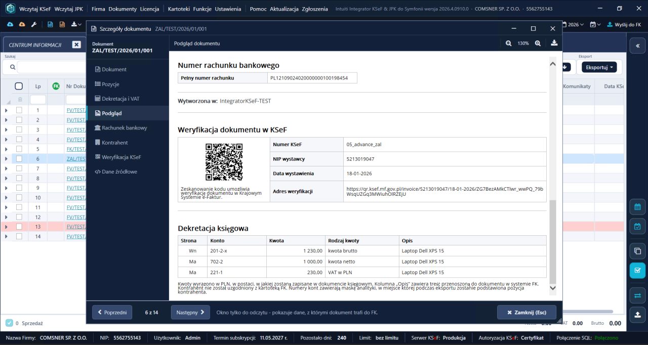Open the Wczytaj JPK menu

(68, 9)
